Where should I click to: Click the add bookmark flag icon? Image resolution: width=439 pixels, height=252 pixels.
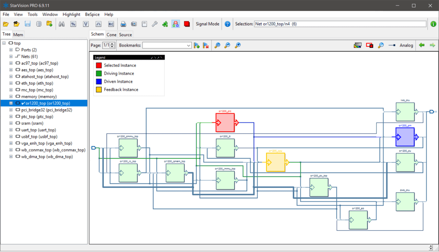pos(197,45)
